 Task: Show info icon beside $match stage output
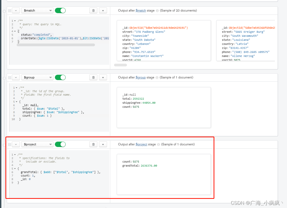pos(157,10)
